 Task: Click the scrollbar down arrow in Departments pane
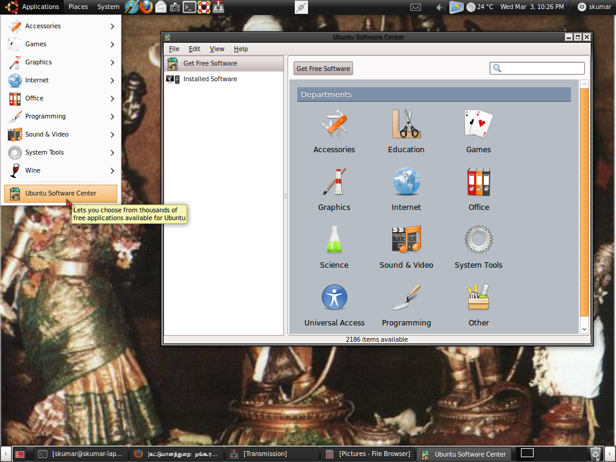tap(584, 329)
